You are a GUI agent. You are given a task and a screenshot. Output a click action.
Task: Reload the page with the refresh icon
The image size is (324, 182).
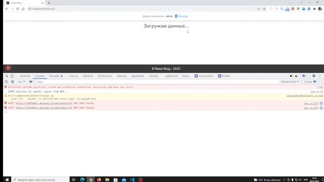tap(18, 9)
